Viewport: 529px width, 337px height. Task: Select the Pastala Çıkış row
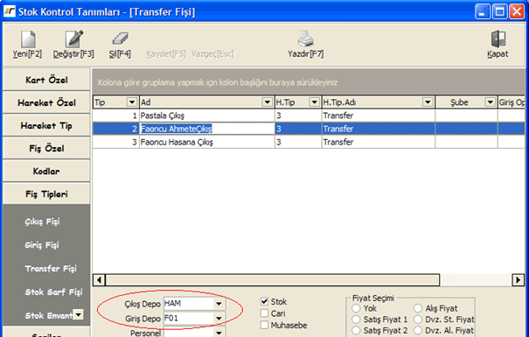tap(309, 116)
